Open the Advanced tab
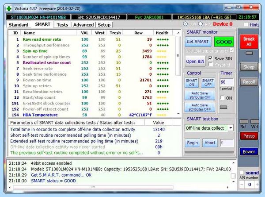This screenshot has width=265, height=197. click(x=83, y=25)
